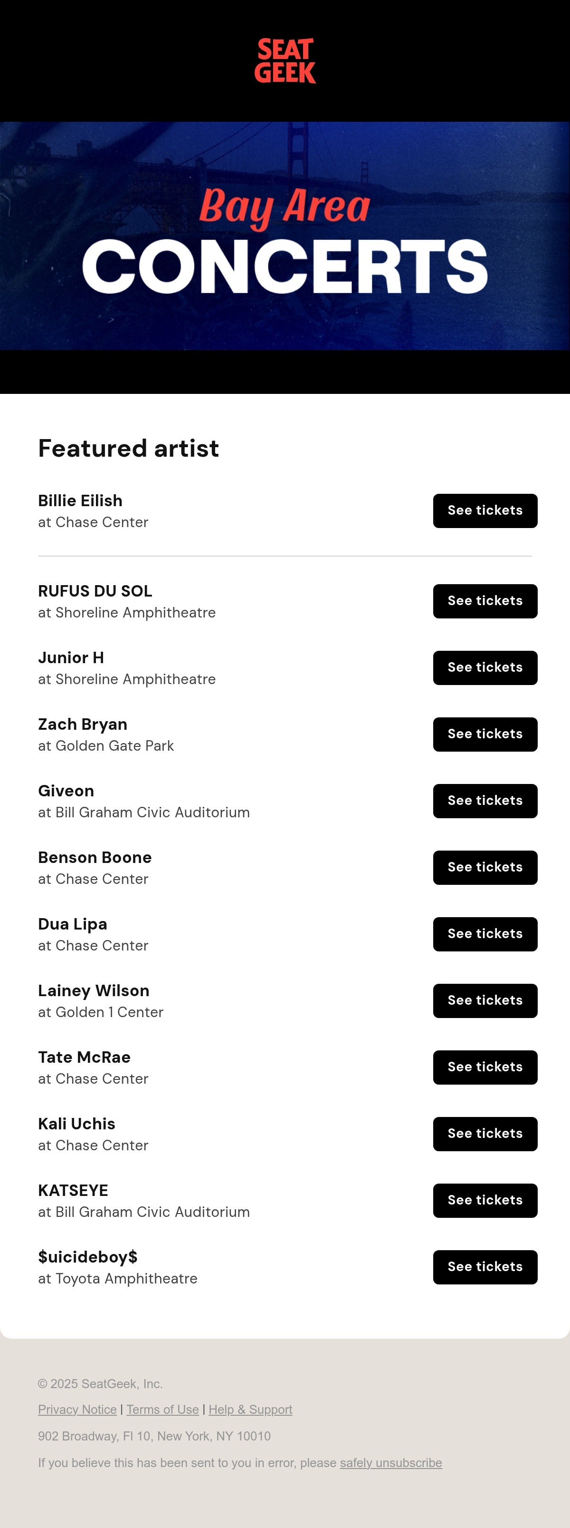570x1528 pixels.
Task: Open the Bay Area Concerts banner image
Action: (285, 235)
